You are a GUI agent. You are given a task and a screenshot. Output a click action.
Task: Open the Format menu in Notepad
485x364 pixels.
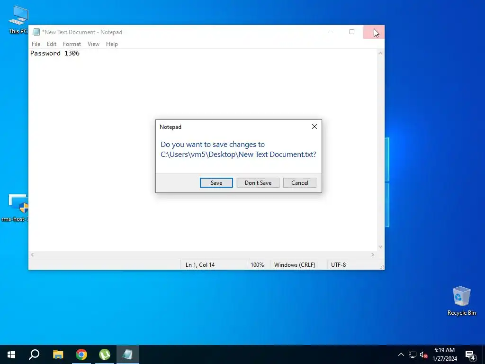coord(72,44)
